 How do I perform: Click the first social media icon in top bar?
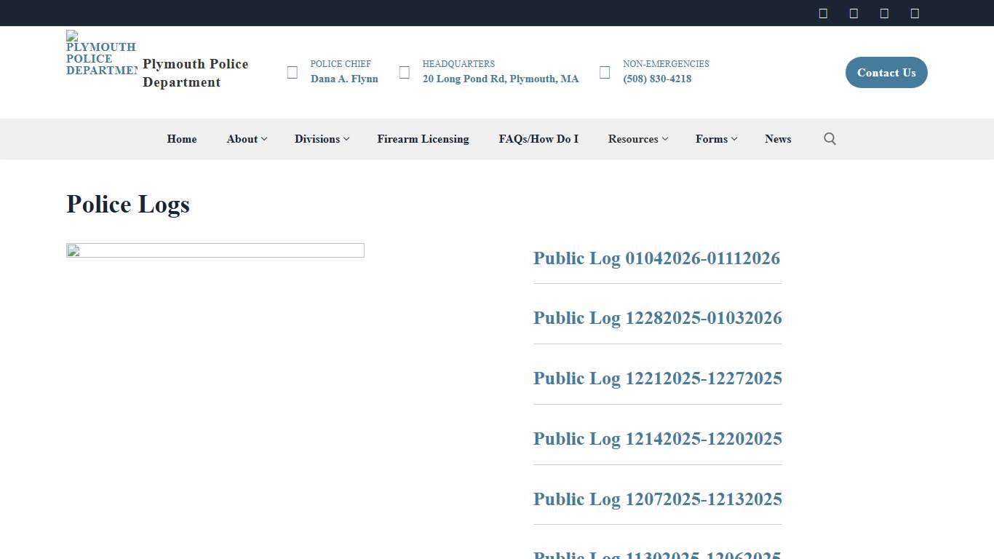[x=823, y=12]
